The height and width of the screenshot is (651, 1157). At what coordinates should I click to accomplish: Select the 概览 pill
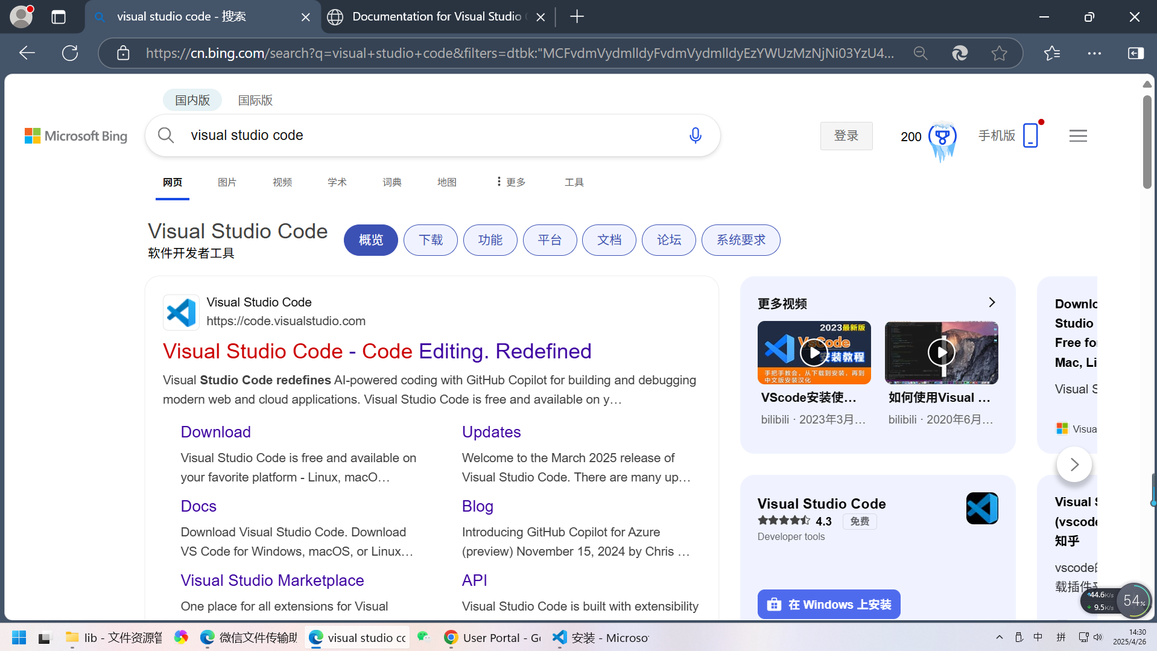tap(371, 240)
